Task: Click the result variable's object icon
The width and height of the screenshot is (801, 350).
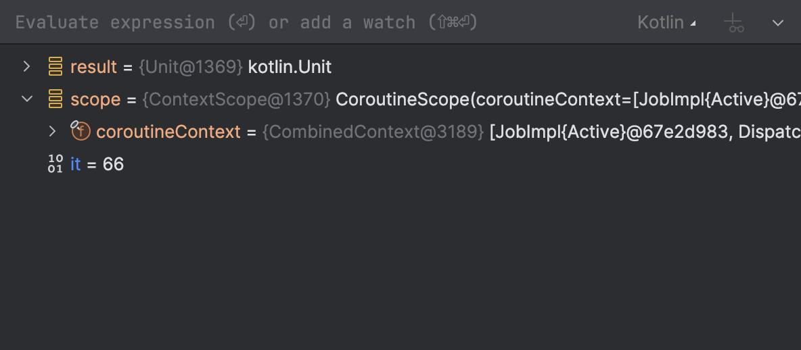Action: pyautogui.click(x=55, y=67)
